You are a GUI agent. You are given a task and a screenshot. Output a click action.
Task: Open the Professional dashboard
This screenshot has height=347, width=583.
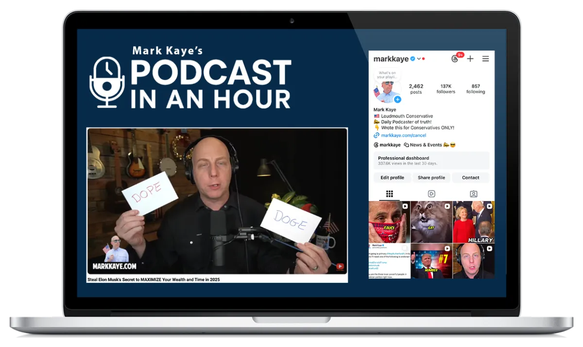pyautogui.click(x=431, y=161)
